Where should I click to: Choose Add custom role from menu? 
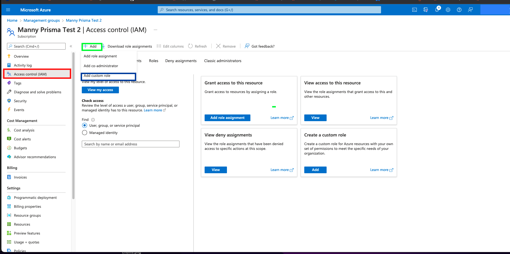tap(97, 76)
